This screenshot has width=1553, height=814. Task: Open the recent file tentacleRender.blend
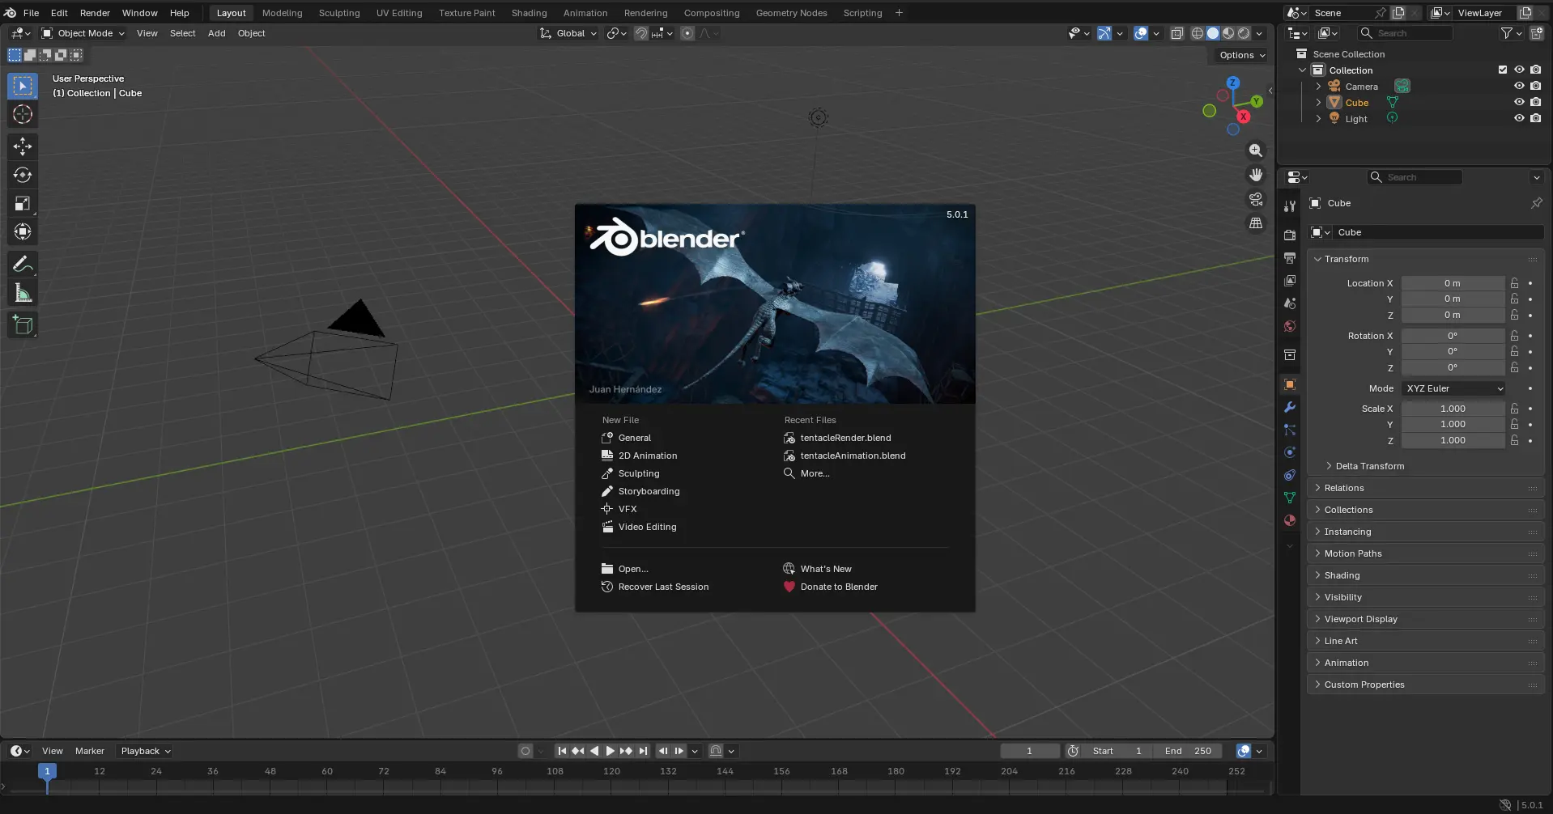coord(845,438)
